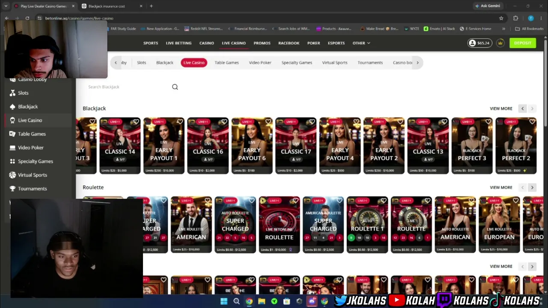Favorite the Classic 13 blackjack table

pyautogui.click(x=444, y=122)
